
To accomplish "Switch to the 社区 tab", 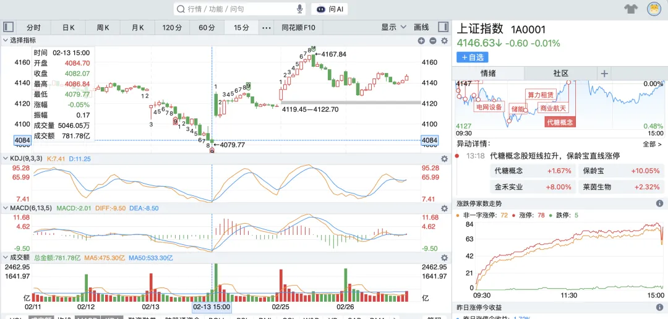I will point(560,74).
